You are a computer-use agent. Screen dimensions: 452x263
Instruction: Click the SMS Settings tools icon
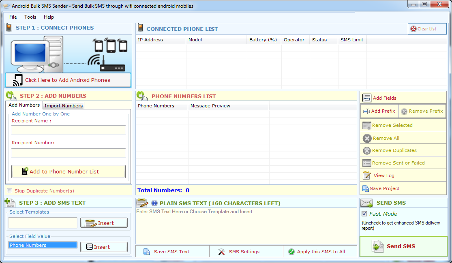coord(221,252)
